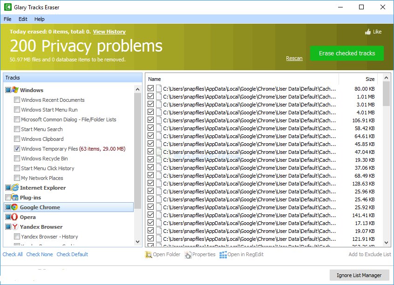394x285 pixels.
Task: Open the Help menu
Action: coord(40,19)
